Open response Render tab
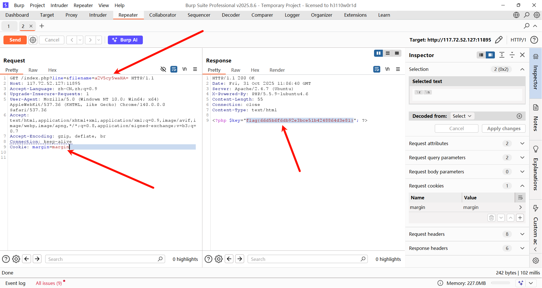Image resolution: width=542 pixels, height=288 pixels. [x=277, y=70]
